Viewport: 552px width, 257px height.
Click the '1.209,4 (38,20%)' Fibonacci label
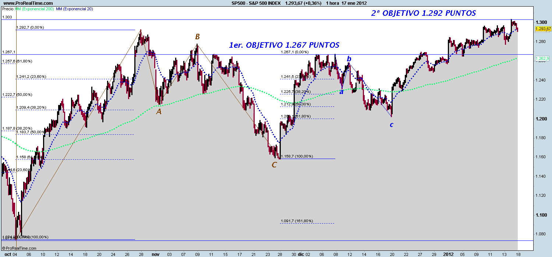click(31, 108)
